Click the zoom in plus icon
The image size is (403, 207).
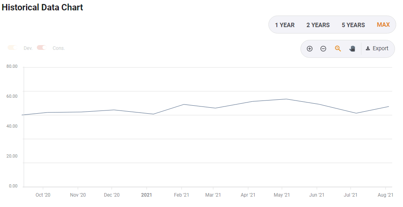pyautogui.click(x=310, y=49)
